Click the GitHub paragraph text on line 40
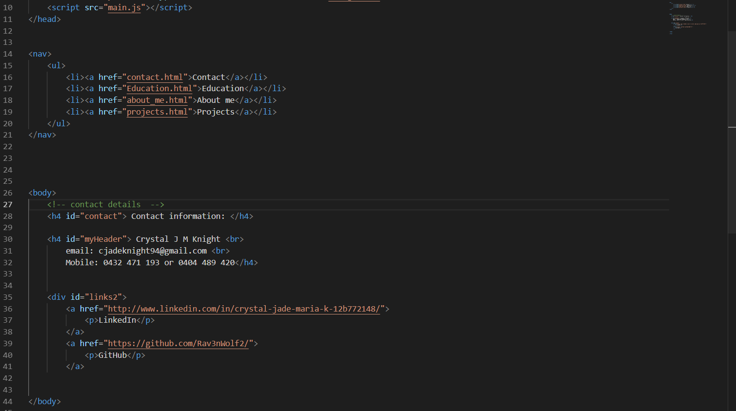Viewport: 736px width, 411px height. tap(113, 355)
